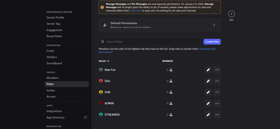Click the ESC close circle icon
Viewport: 280px width, 129px height.
[x=231, y=14]
